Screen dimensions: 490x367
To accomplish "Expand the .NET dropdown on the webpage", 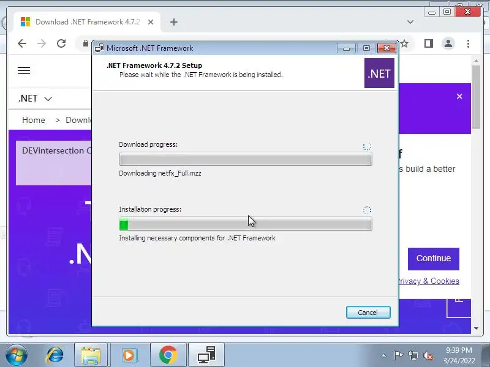I will [35, 98].
